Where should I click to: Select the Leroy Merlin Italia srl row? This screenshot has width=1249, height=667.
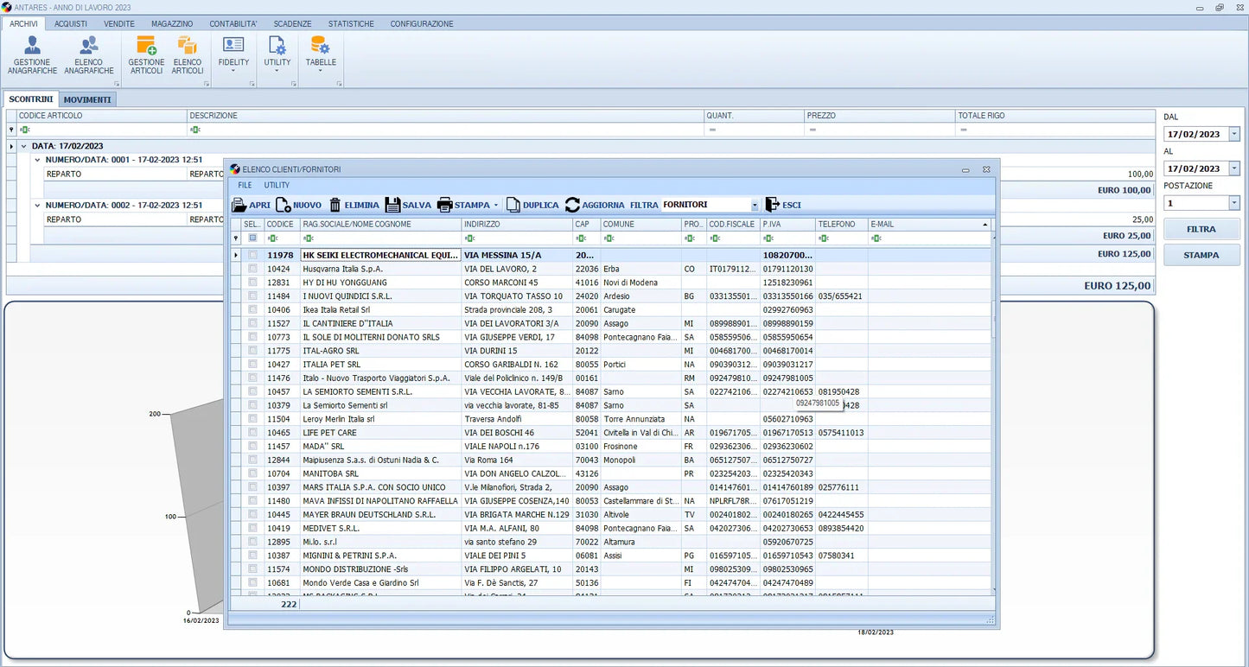pyautogui.click(x=611, y=419)
